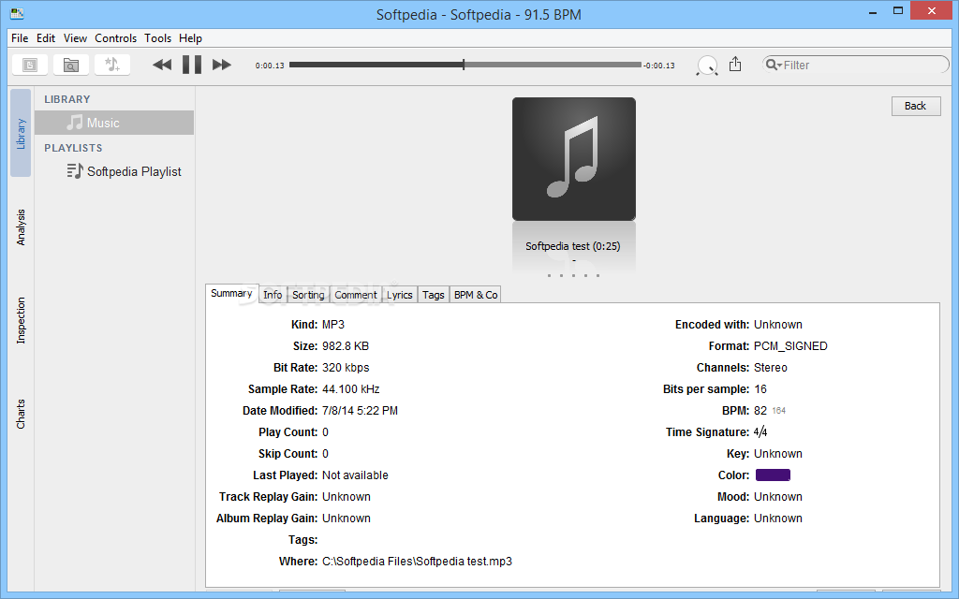Open the Edit menu
959x599 pixels.
(46, 37)
